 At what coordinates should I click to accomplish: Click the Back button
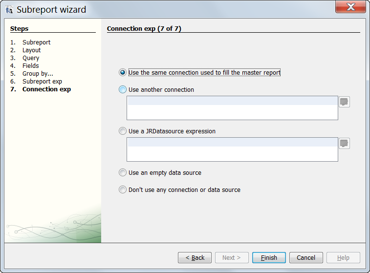pos(195,257)
